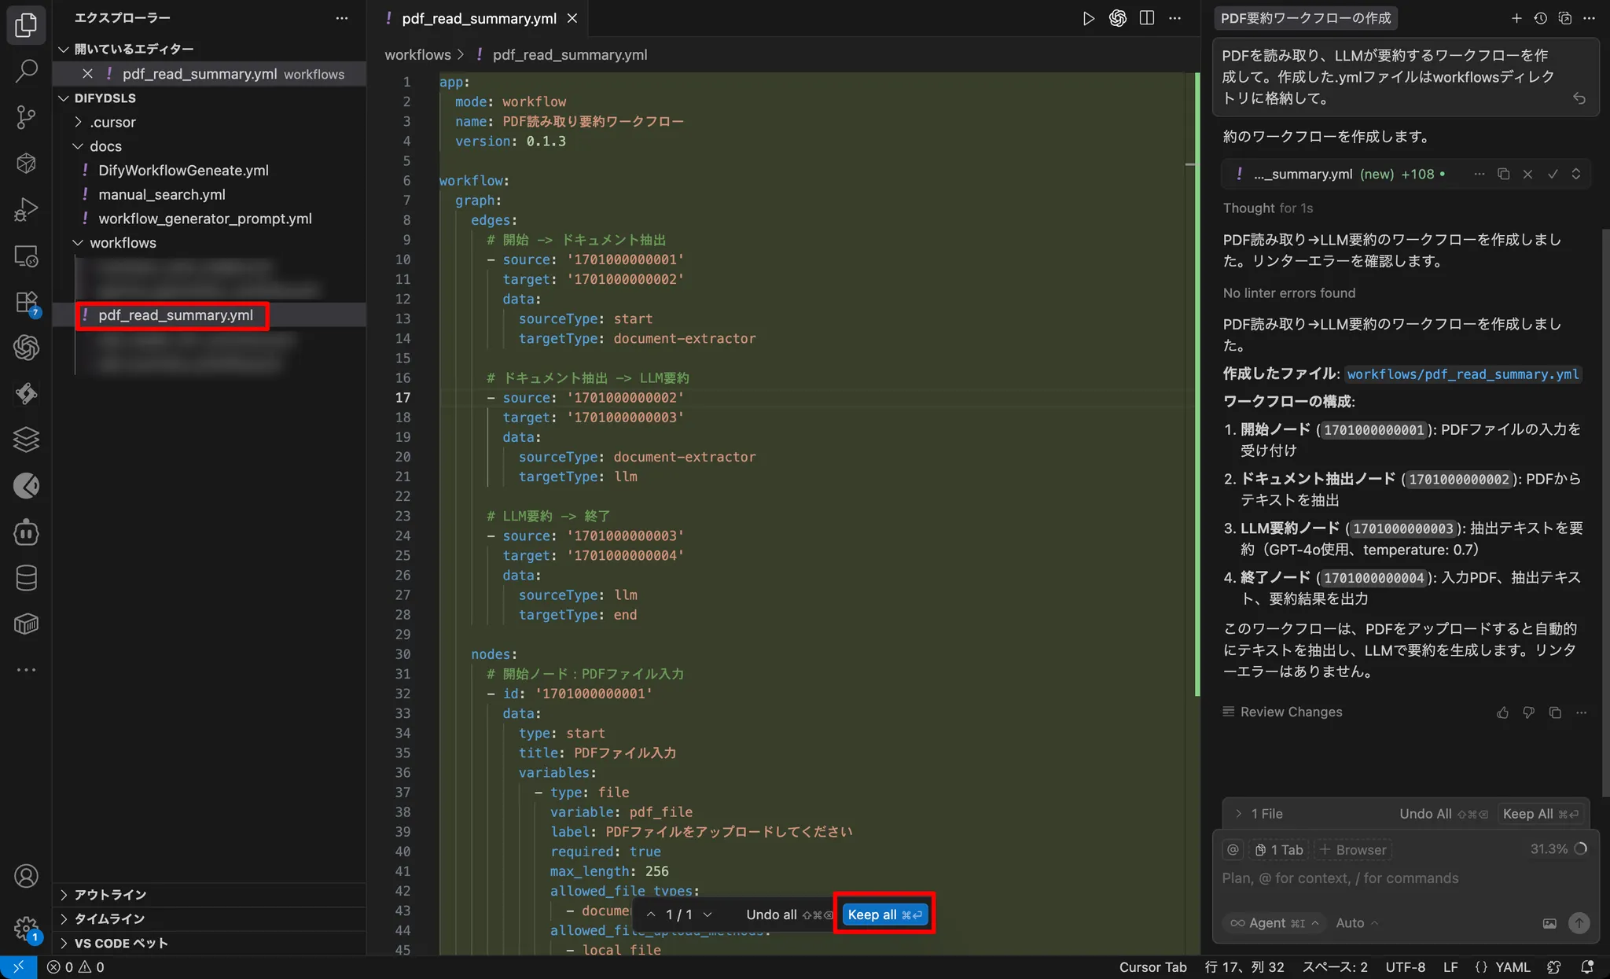Click the Review Changes link

pyautogui.click(x=1291, y=712)
